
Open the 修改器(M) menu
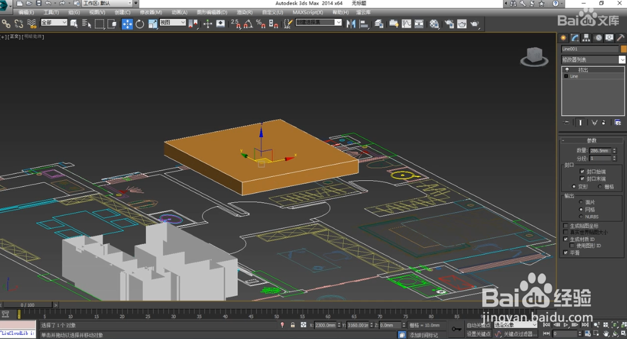coord(151,12)
